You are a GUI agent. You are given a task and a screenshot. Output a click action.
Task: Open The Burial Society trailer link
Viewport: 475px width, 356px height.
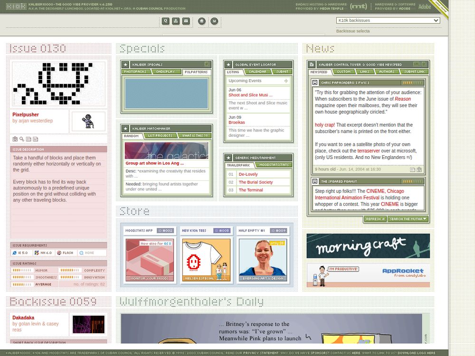pos(256,182)
